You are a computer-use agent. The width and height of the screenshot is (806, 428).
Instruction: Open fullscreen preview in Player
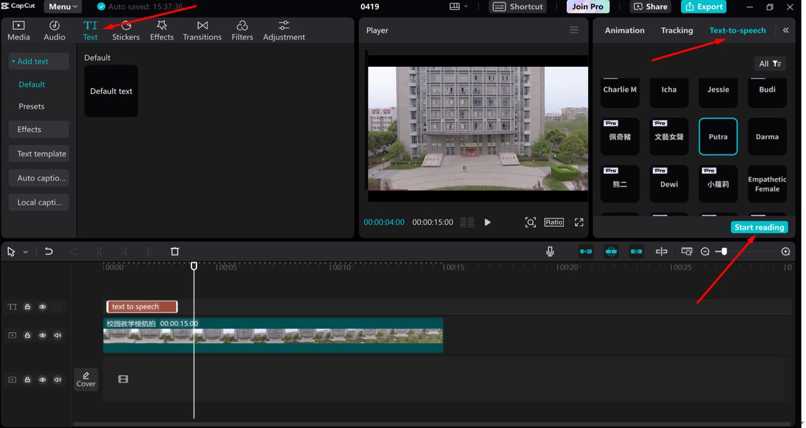[579, 222]
